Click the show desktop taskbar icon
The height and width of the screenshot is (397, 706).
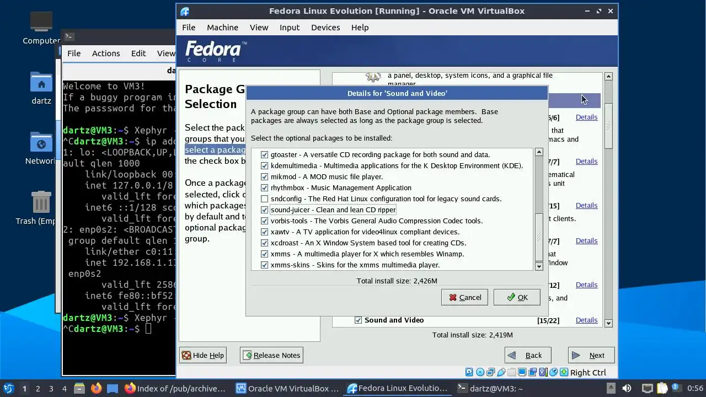click(x=113, y=388)
